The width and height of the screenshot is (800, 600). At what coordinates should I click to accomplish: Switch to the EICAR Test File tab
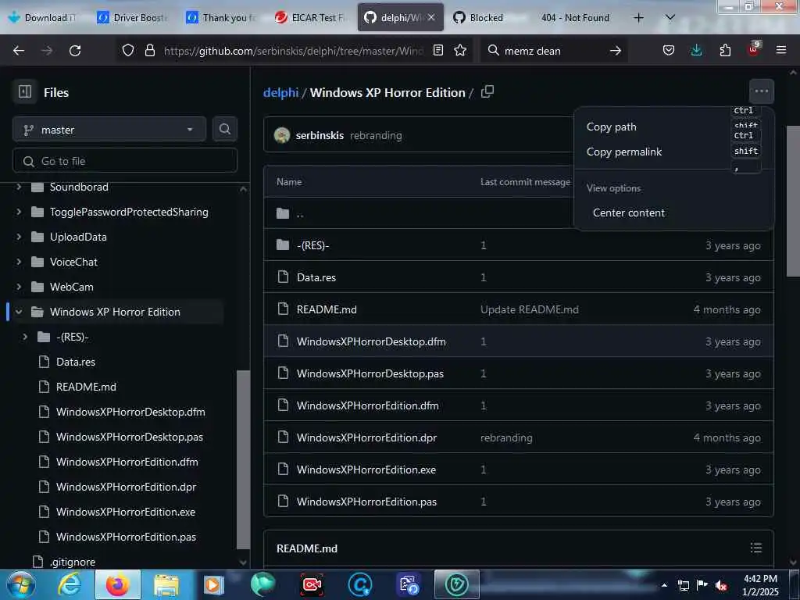[x=310, y=18]
